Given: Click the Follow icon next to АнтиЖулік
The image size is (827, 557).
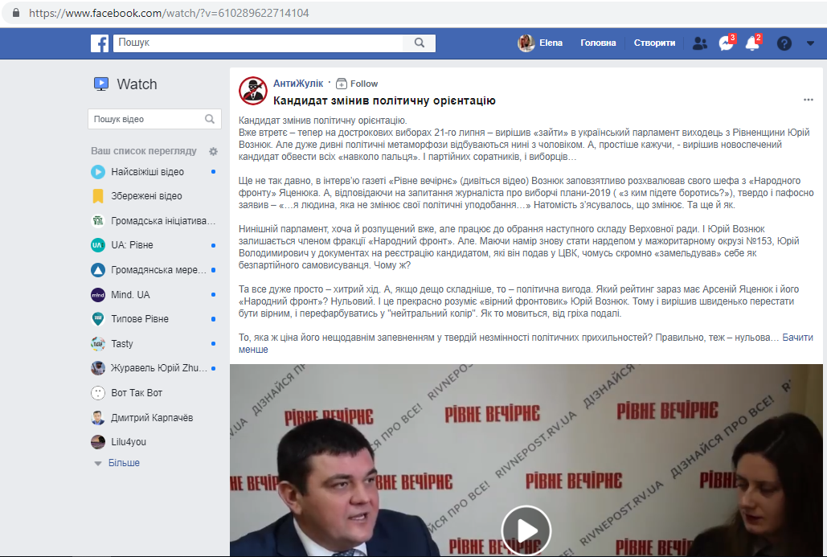Looking at the screenshot, I should [x=342, y=84].
